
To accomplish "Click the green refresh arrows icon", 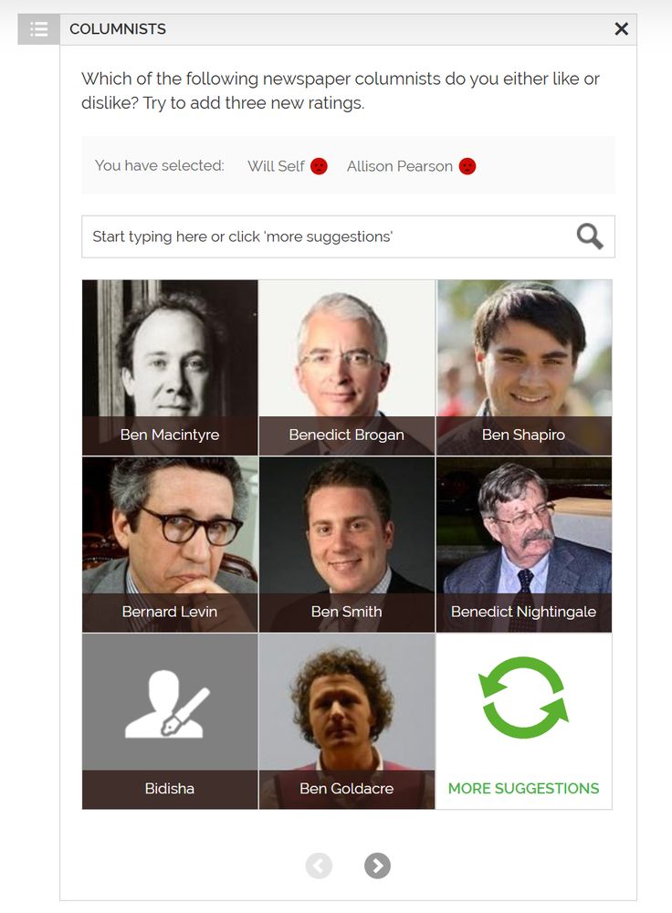I will tap(523, 698).
